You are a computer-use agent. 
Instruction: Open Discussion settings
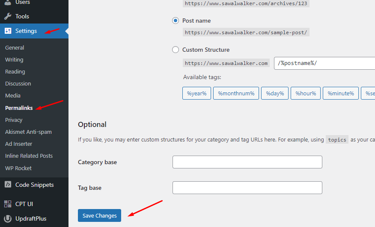[x=18, y=83]
